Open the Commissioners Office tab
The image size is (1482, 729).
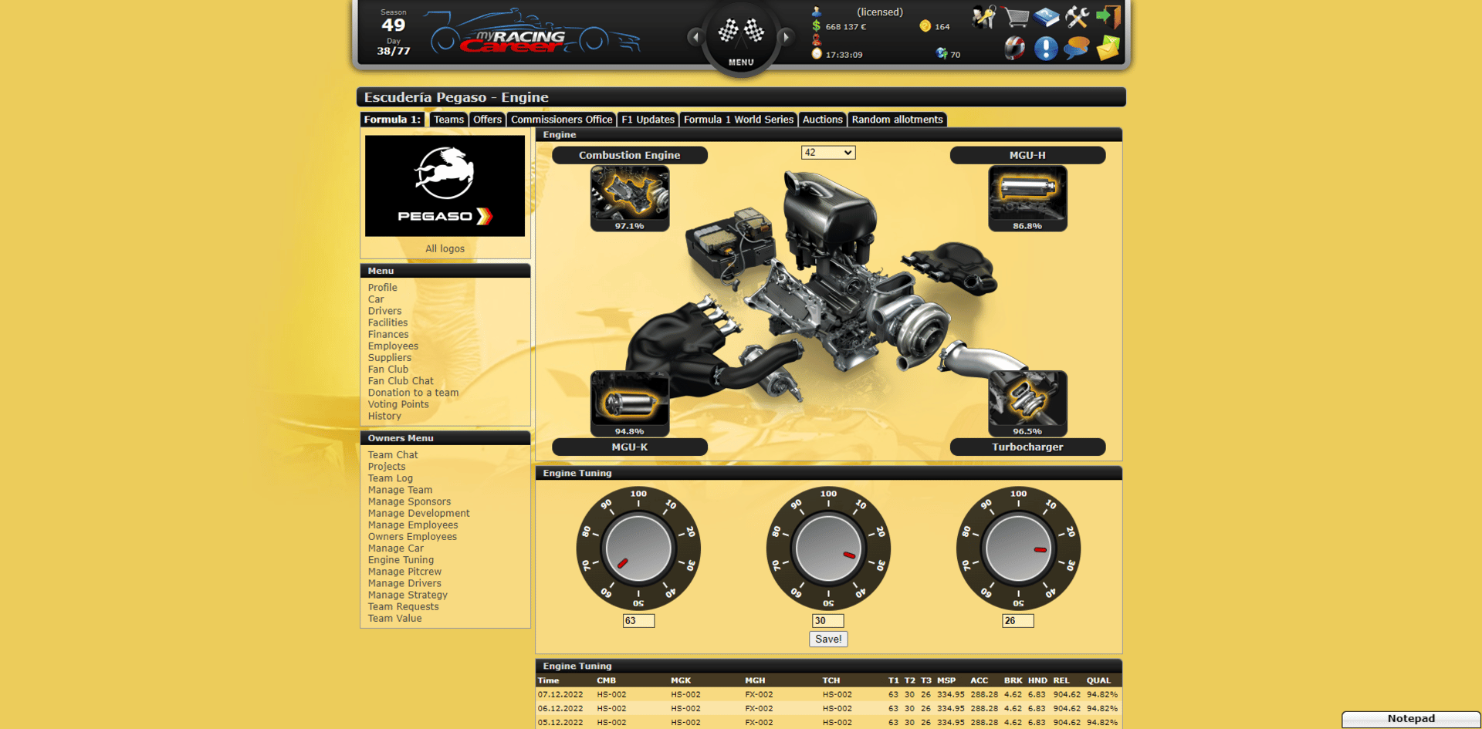561,120
